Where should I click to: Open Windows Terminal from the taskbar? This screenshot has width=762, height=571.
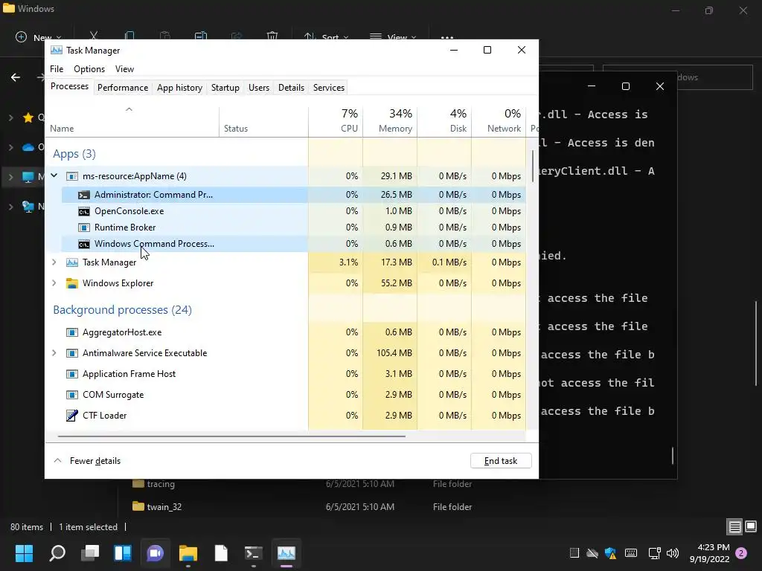point(253,553)
